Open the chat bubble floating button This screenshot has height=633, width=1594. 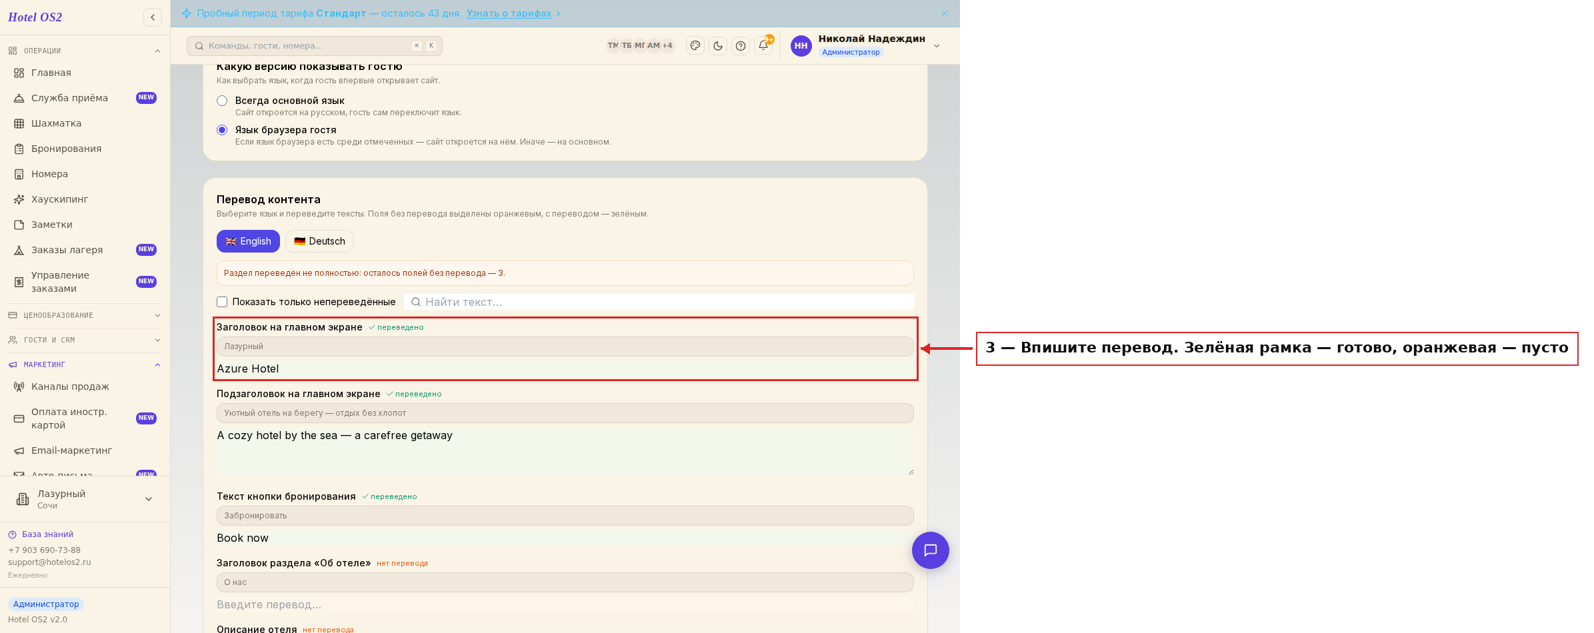click(931, 550)
